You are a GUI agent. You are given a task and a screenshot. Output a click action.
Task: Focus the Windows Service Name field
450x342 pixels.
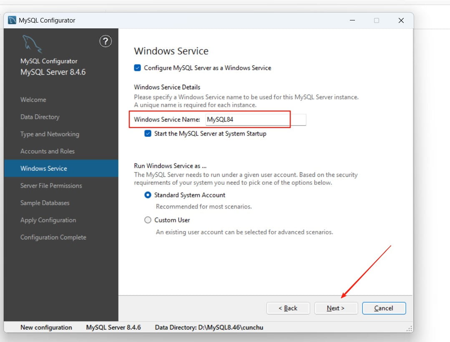click(256, 120)
